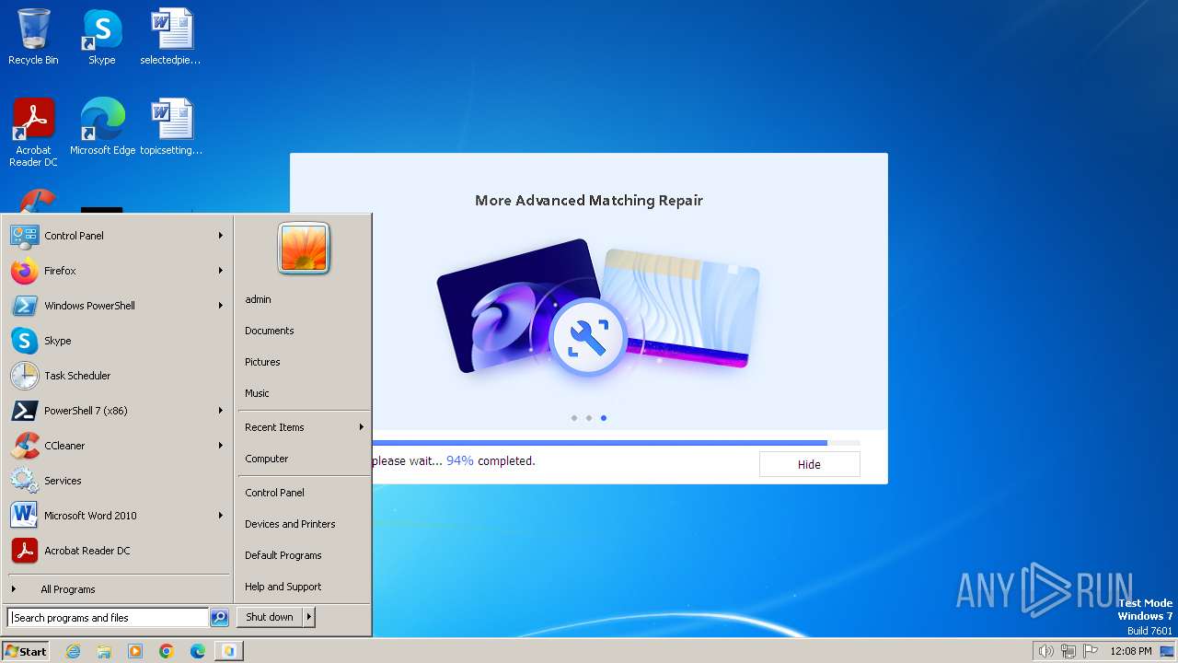Expand Control Panel submenu arrow in programs list

221,236
